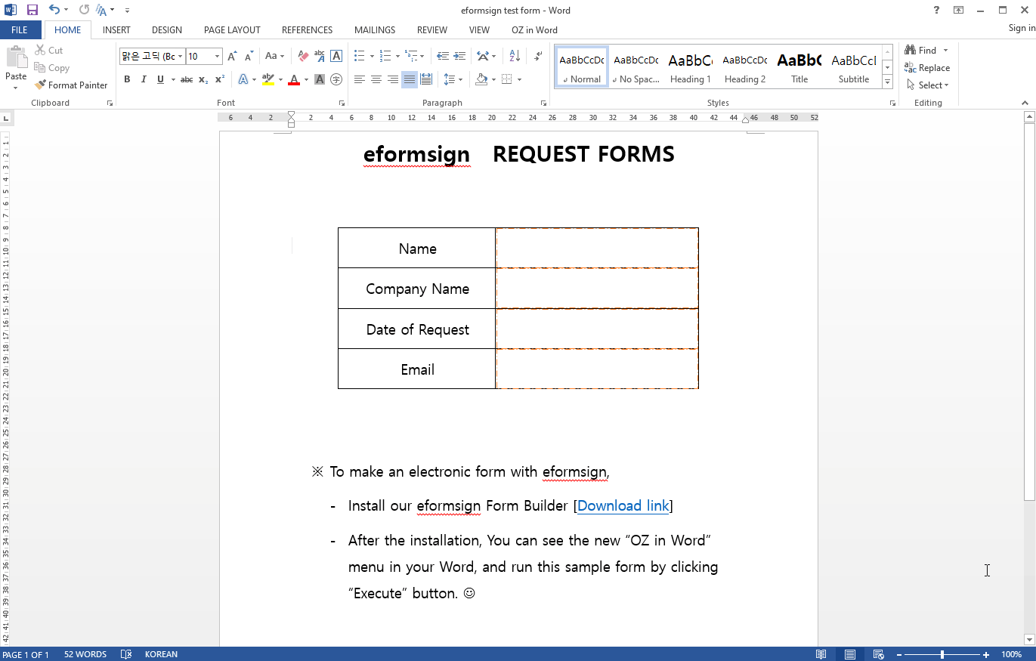The height and width of the screenshot is (661, 1036).
Task: Click KOREAN language indicator
Action: pos(161,654)
